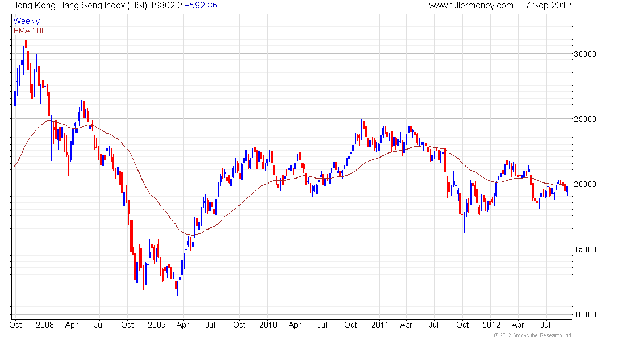Click the 'Apr' label following 2011
The width and height of the screenshot is (625, 340).
pos(406,325)
